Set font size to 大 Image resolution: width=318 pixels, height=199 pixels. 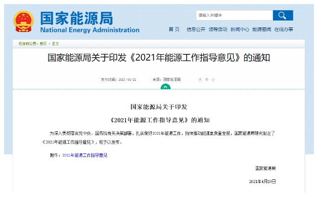click(x=200, y=80)
